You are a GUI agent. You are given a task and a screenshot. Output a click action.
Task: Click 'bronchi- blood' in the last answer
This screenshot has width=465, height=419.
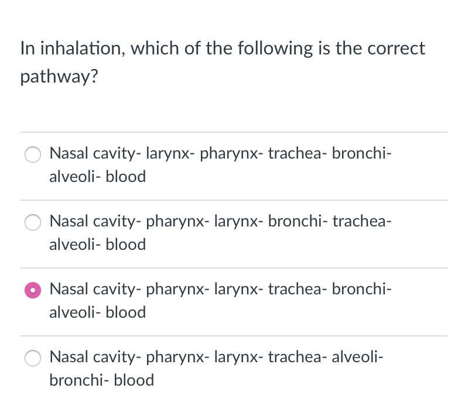pos(102,380)
